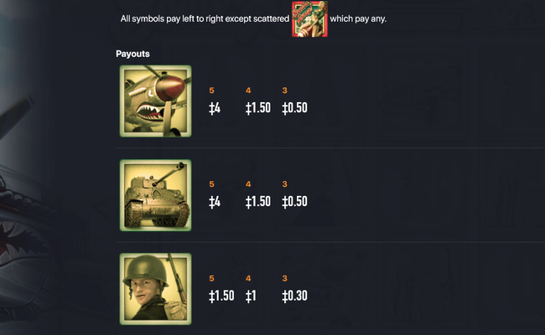
Task: Click the soldier's 4-symbol payout of 1
Action: point(251,296)
